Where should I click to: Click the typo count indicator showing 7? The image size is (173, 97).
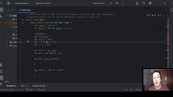[x=159, y=15]
